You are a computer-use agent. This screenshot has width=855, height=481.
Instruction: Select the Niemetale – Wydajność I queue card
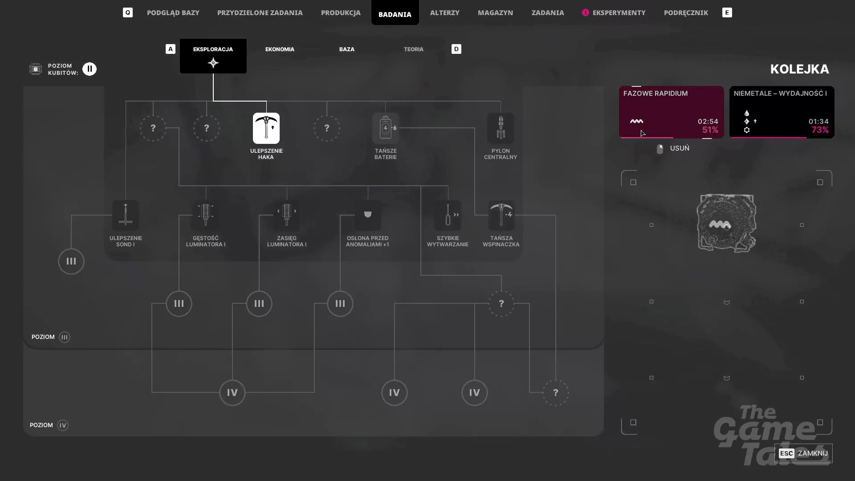pos(782,112)
